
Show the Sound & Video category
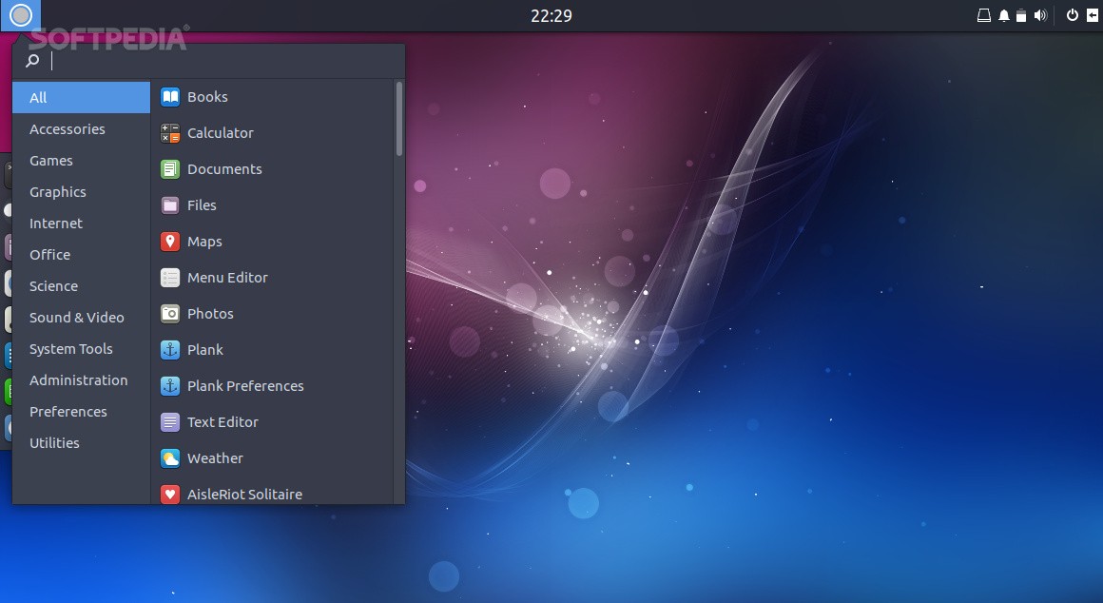click(x=77, y=318)
